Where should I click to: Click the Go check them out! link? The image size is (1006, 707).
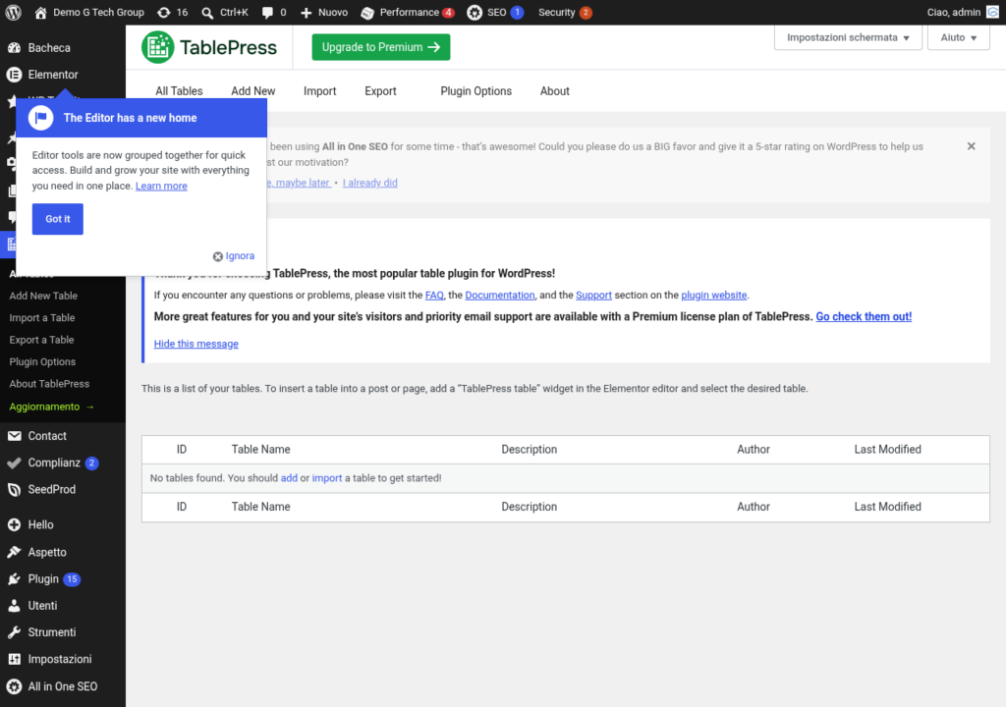click(864, 316)
